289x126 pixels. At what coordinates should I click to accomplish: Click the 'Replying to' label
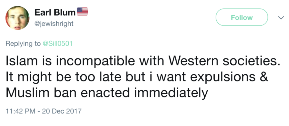(23, 43)
